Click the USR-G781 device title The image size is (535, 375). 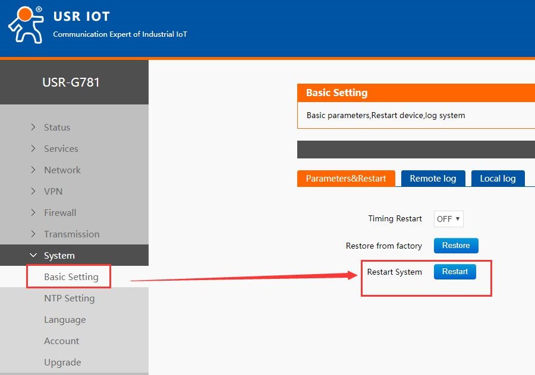click(x=71, y=82)
